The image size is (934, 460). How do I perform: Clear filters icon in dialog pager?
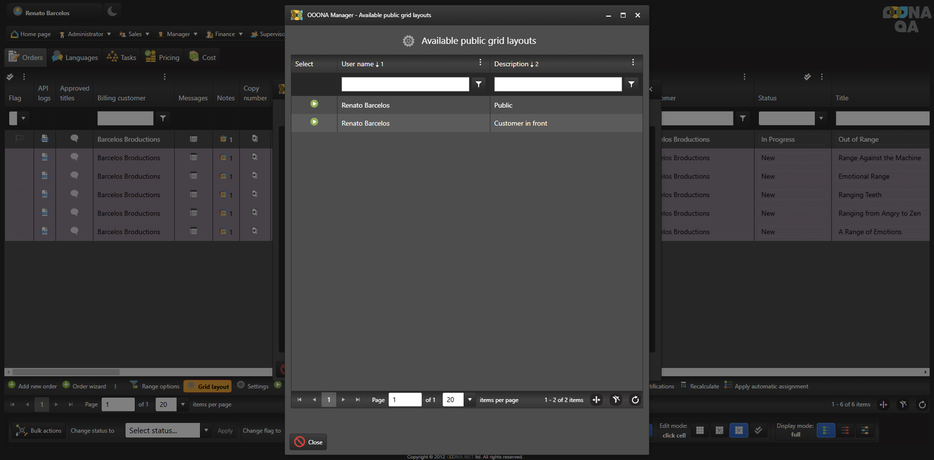click(x=616, y=400)
